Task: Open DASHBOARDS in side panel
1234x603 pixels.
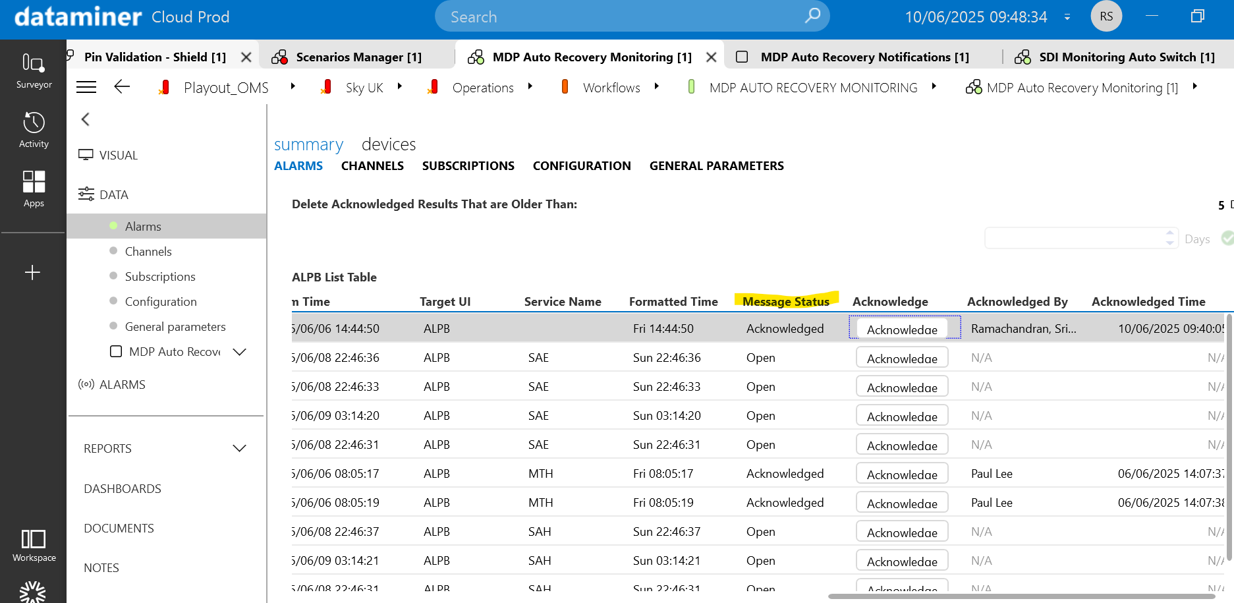Action: (123, 489)
